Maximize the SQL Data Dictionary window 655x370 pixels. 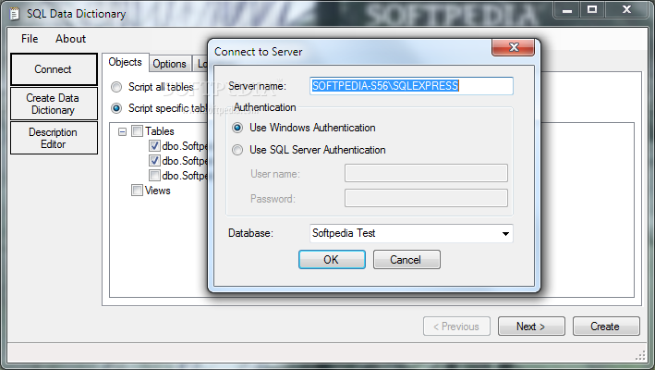[592, 10]
